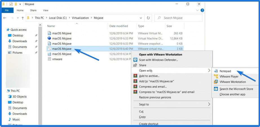
Task: Click Share in the context menu
Action: 143,65
